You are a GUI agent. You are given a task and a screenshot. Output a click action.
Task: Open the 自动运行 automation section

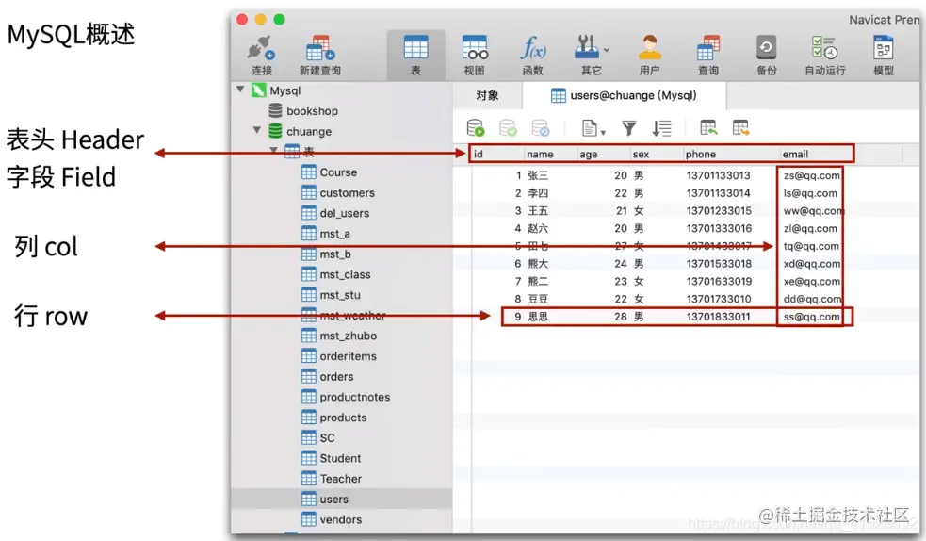click(x=825, y=56)
